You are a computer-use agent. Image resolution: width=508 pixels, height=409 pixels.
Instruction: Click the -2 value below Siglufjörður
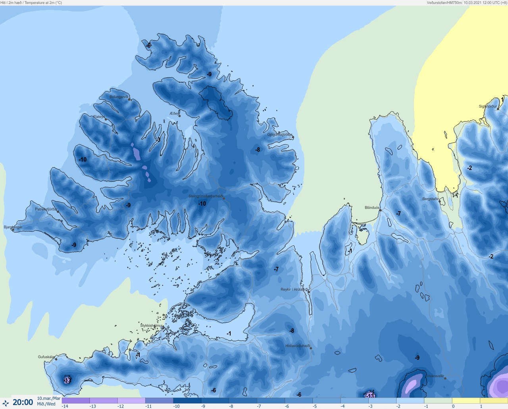470,168
